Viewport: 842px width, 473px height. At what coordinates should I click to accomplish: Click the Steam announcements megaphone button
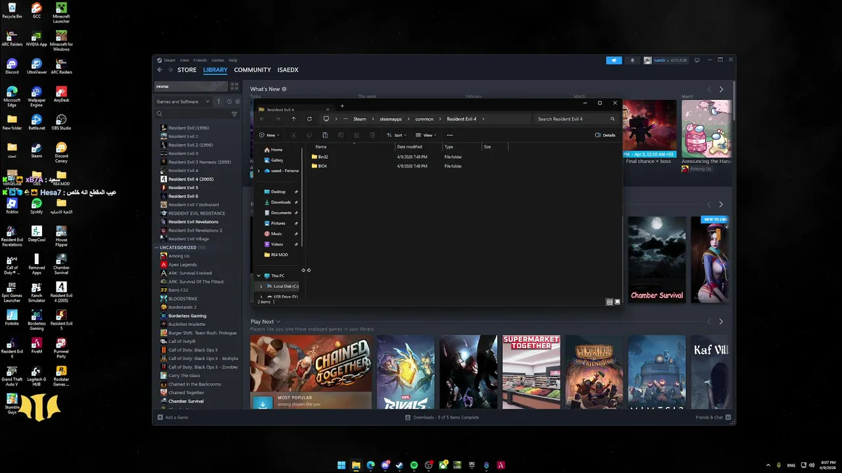[x=614, y=60]
